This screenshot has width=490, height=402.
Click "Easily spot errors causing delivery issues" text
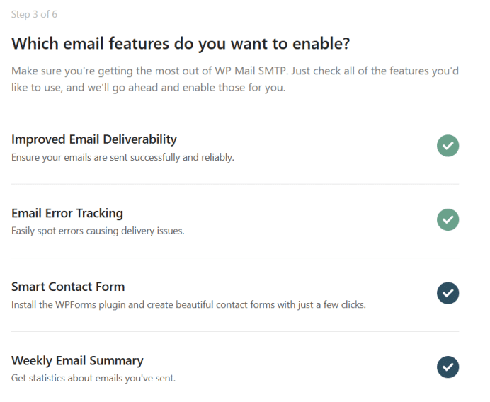tap(98, 231)
